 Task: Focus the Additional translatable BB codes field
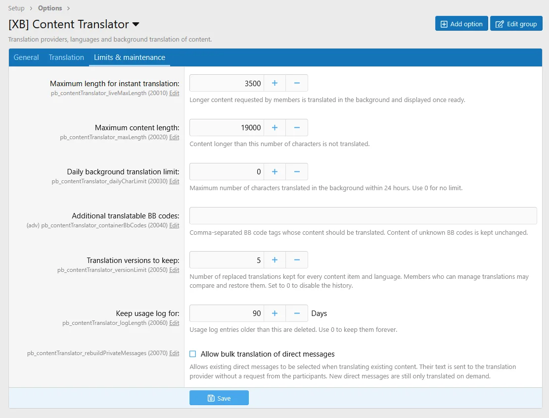point(363,215)
